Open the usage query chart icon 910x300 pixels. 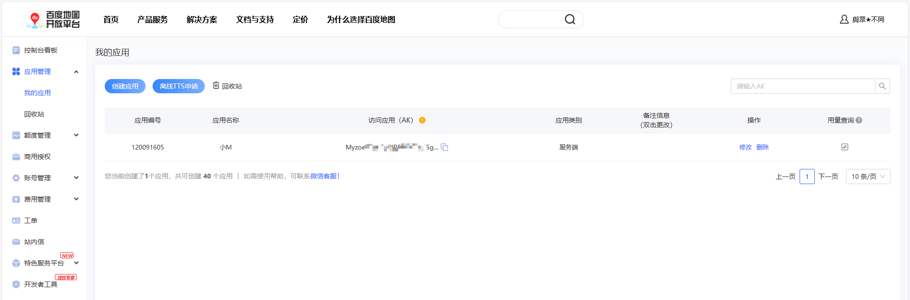845,147
